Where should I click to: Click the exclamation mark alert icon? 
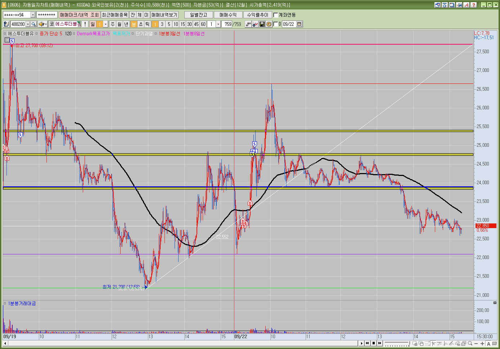click(x=85, y=24)
